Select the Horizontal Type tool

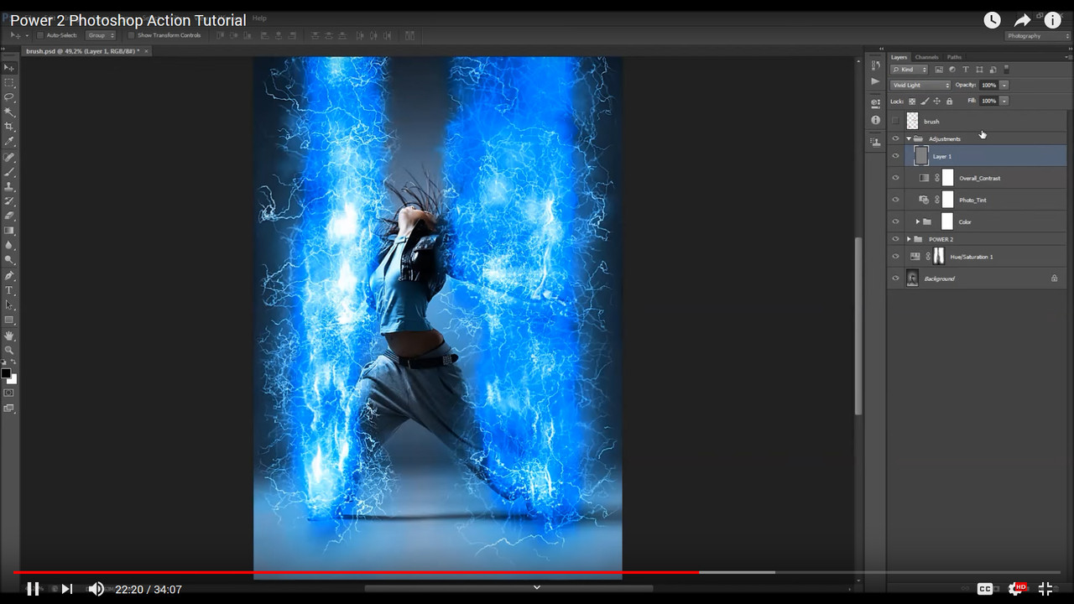[9, 290]
